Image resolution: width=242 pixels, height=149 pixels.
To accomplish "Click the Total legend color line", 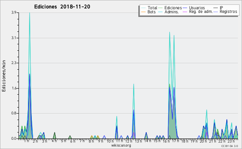I will (x=143, y=8).
